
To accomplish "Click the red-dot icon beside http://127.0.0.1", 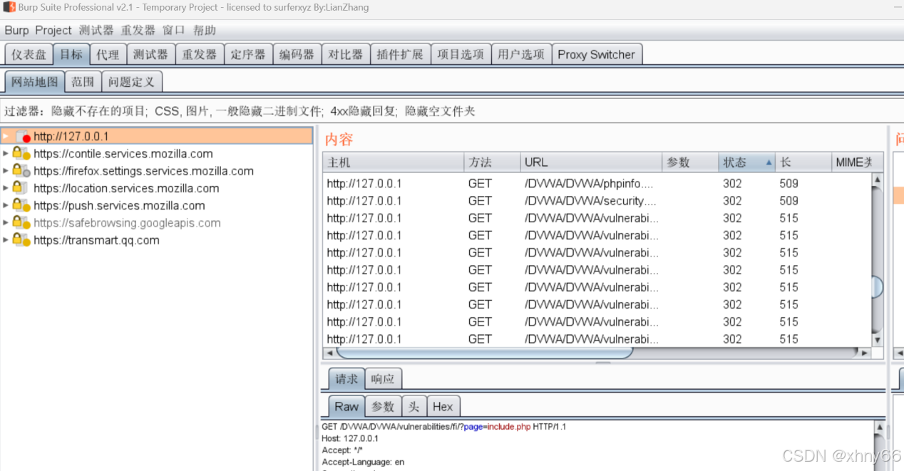I will 22,136.
